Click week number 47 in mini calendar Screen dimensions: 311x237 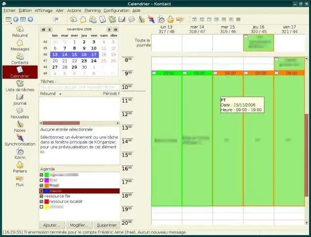pos(45,61)
